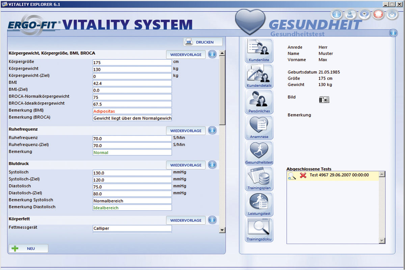Viewport: 405px width, 270px height.
Task: Open the Anamnese section
Action: 259,128
